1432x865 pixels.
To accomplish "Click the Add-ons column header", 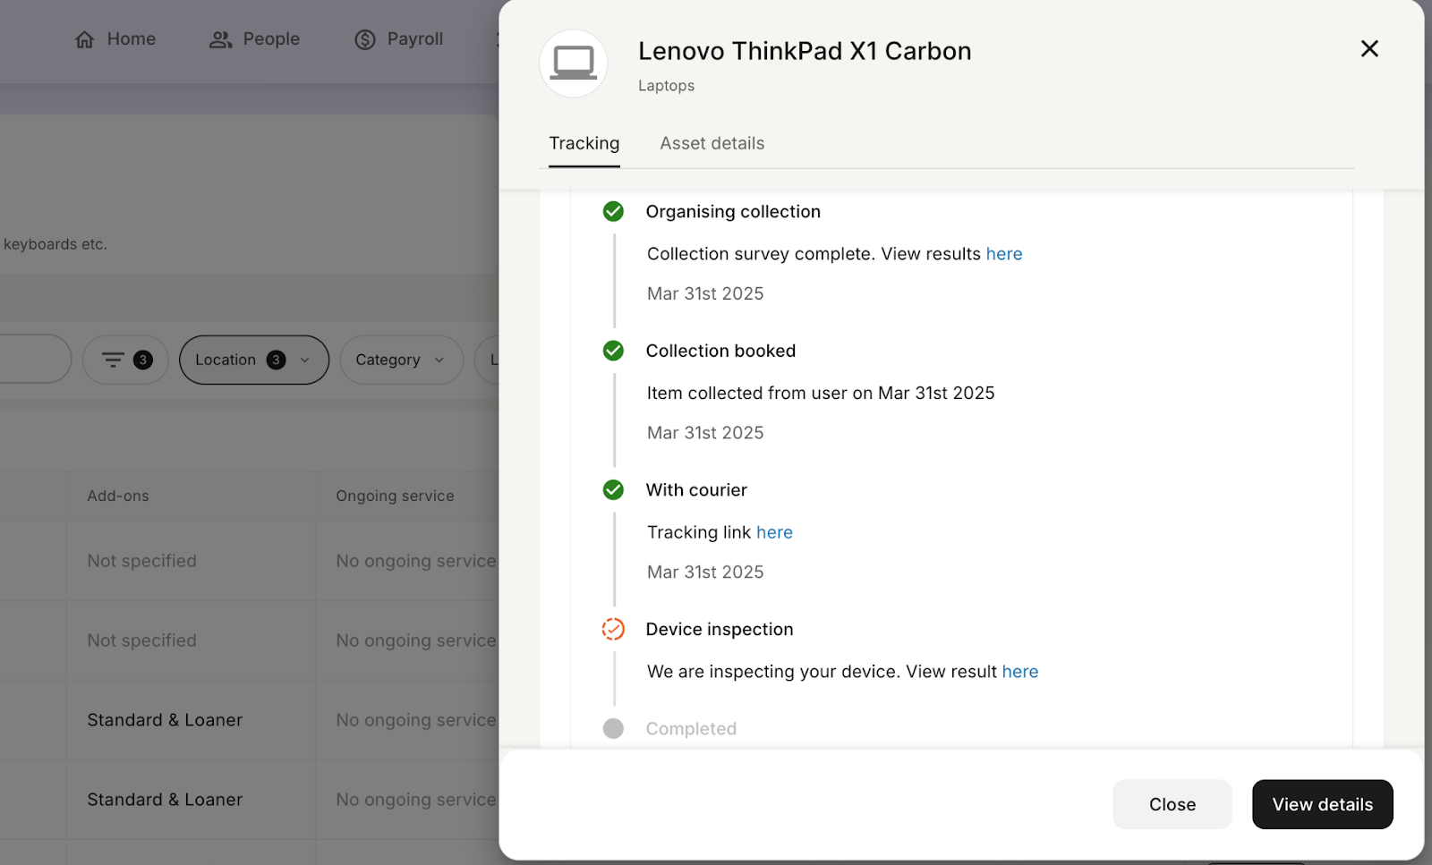I will (x=118, y=496).
